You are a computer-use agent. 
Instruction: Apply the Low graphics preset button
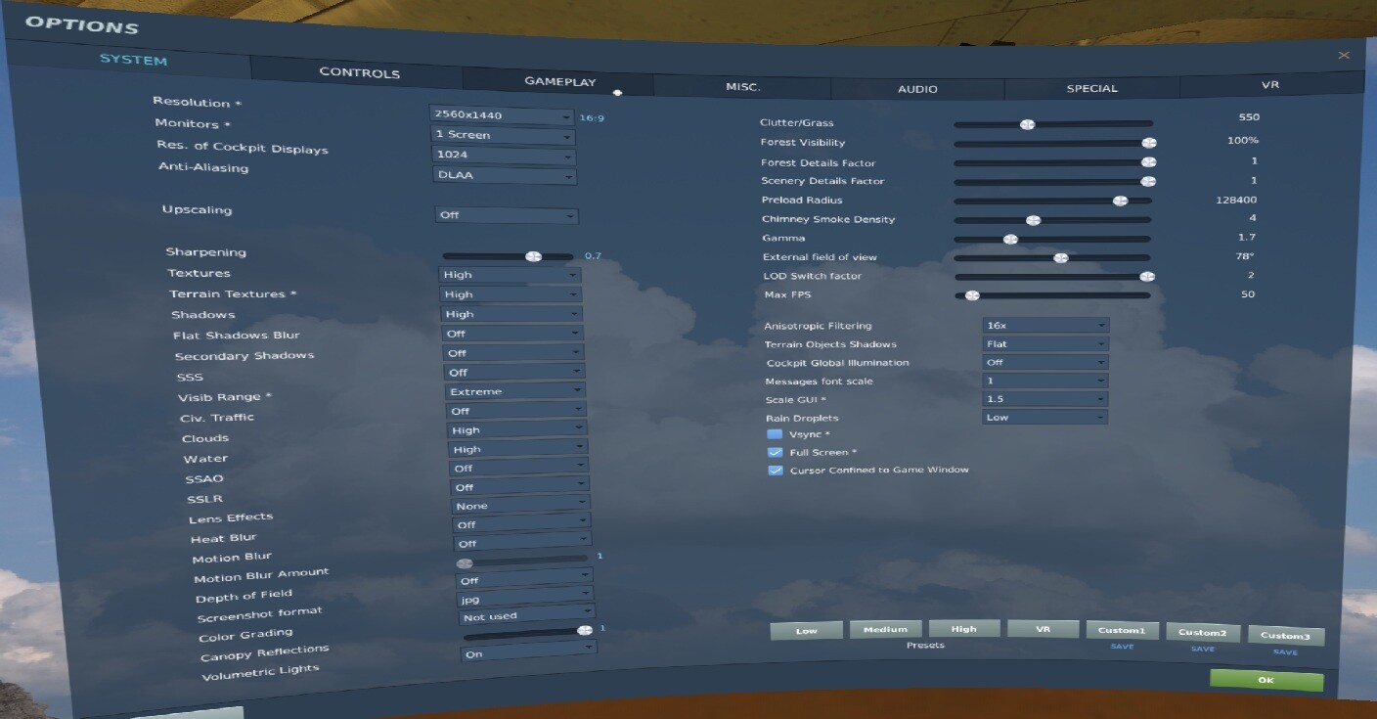click(807, 631)
